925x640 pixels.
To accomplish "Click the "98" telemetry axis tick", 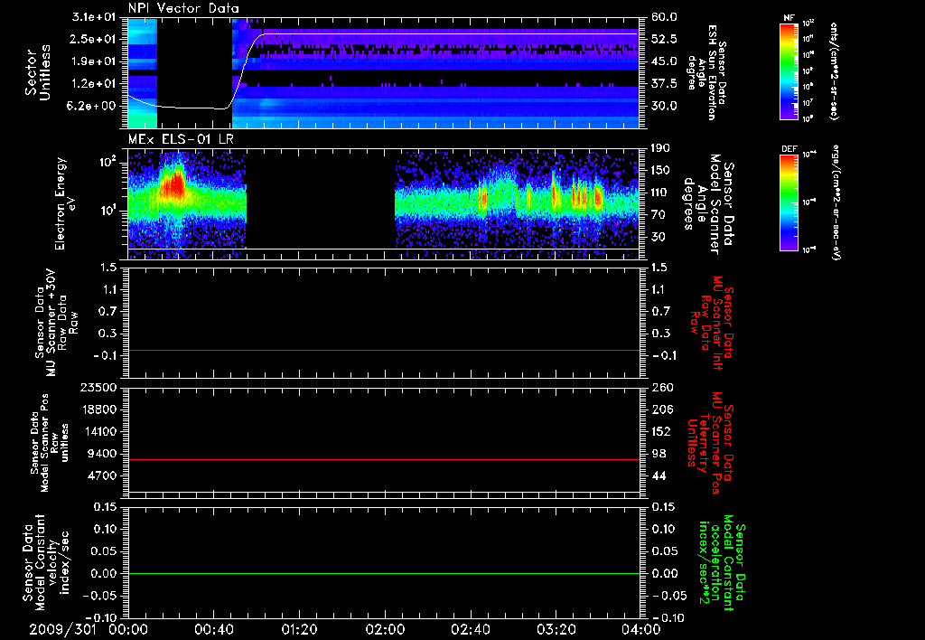I will (659, 454).
